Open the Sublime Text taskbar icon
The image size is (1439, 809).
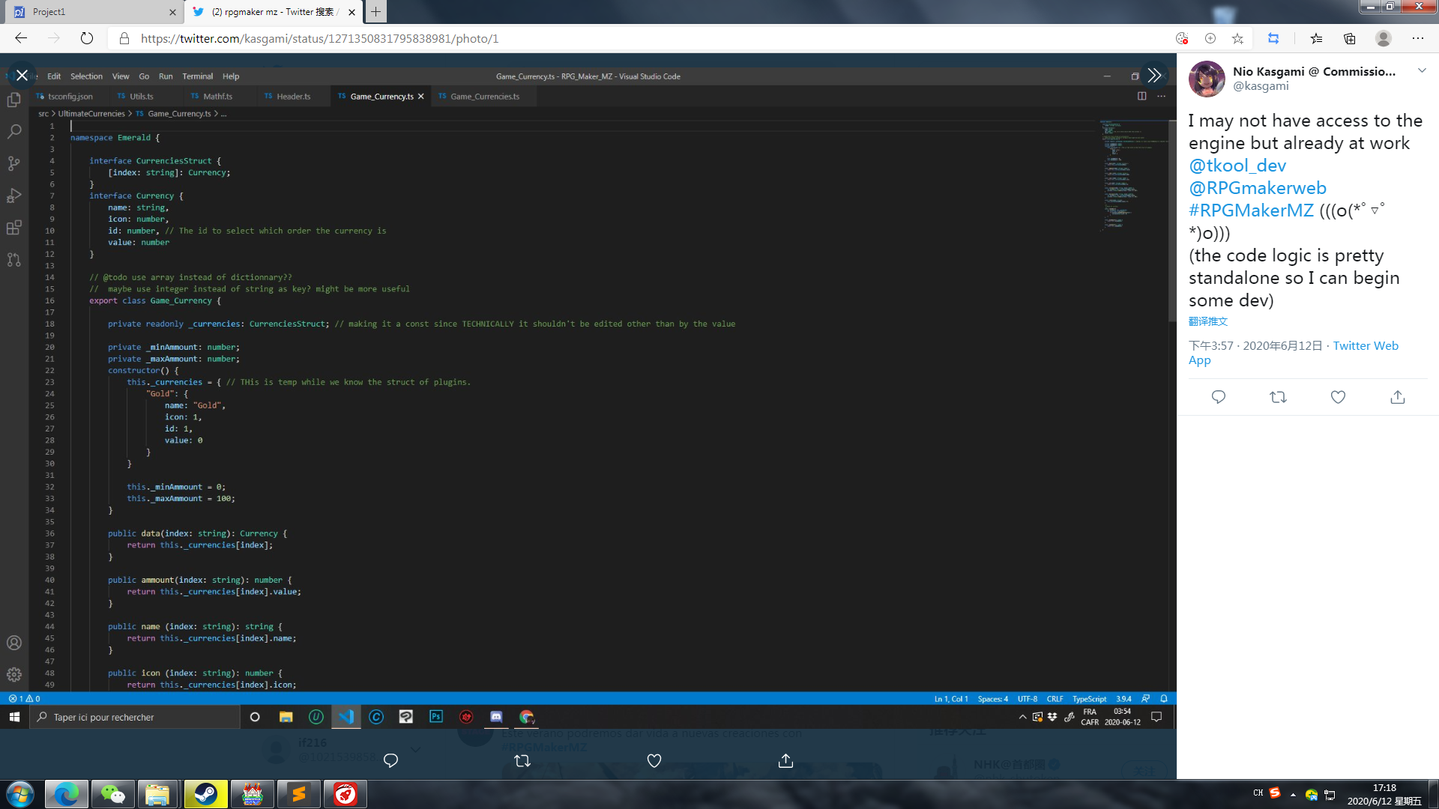click(x=299, y=794)
